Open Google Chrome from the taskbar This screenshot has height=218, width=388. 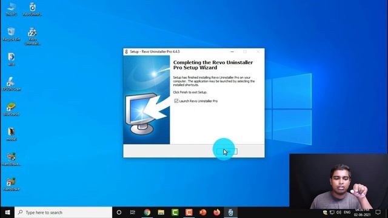point(147,213)
